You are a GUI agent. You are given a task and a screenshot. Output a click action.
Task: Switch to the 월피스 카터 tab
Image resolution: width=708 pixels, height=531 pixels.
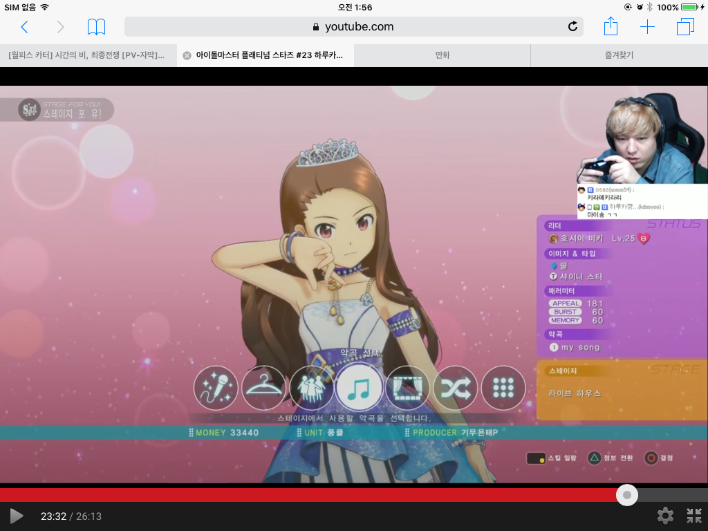coord(88,55)
